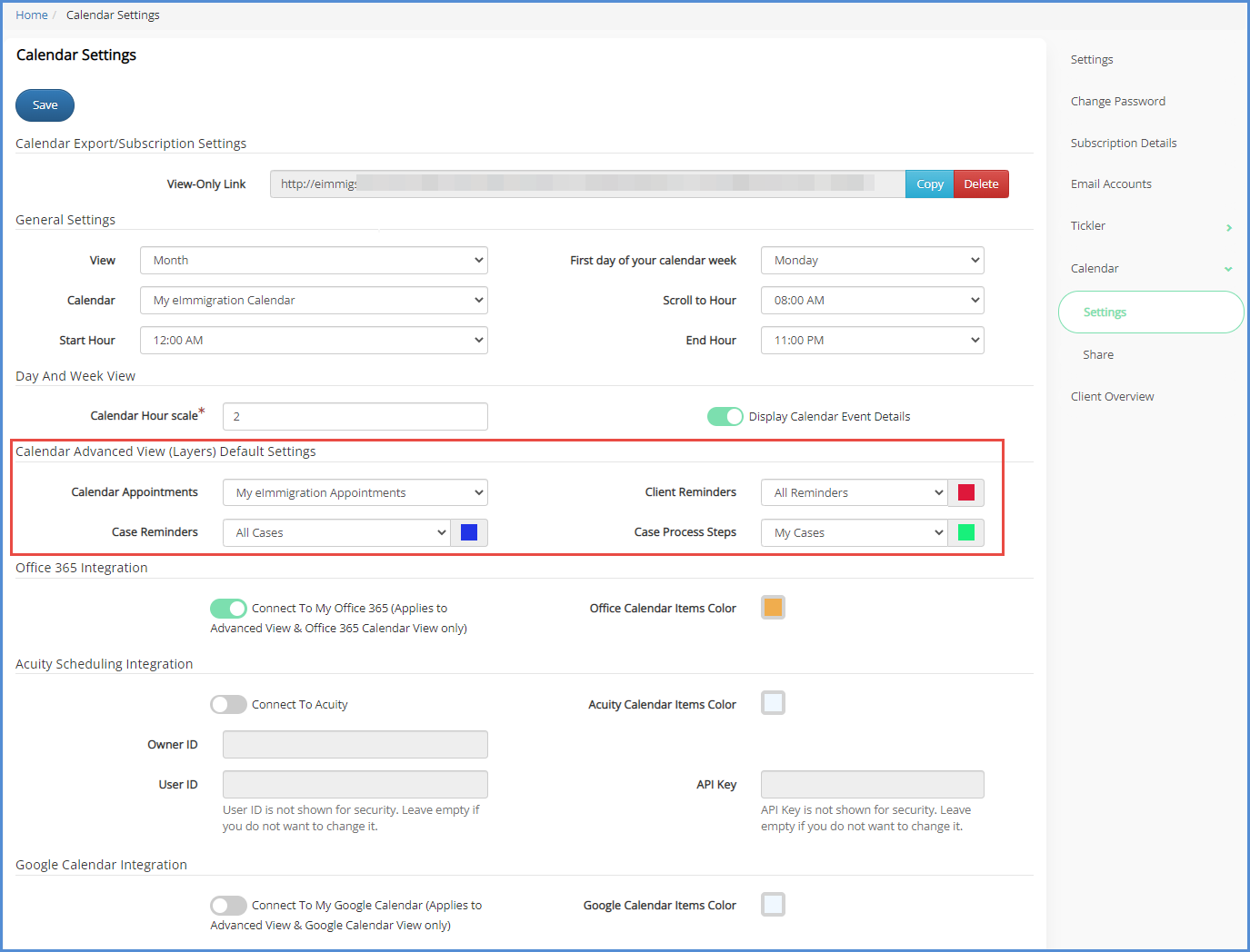Screen dimensions: 1250x952
Task: Open the Office Calendar Items Color picker
Action: [773, 608]
